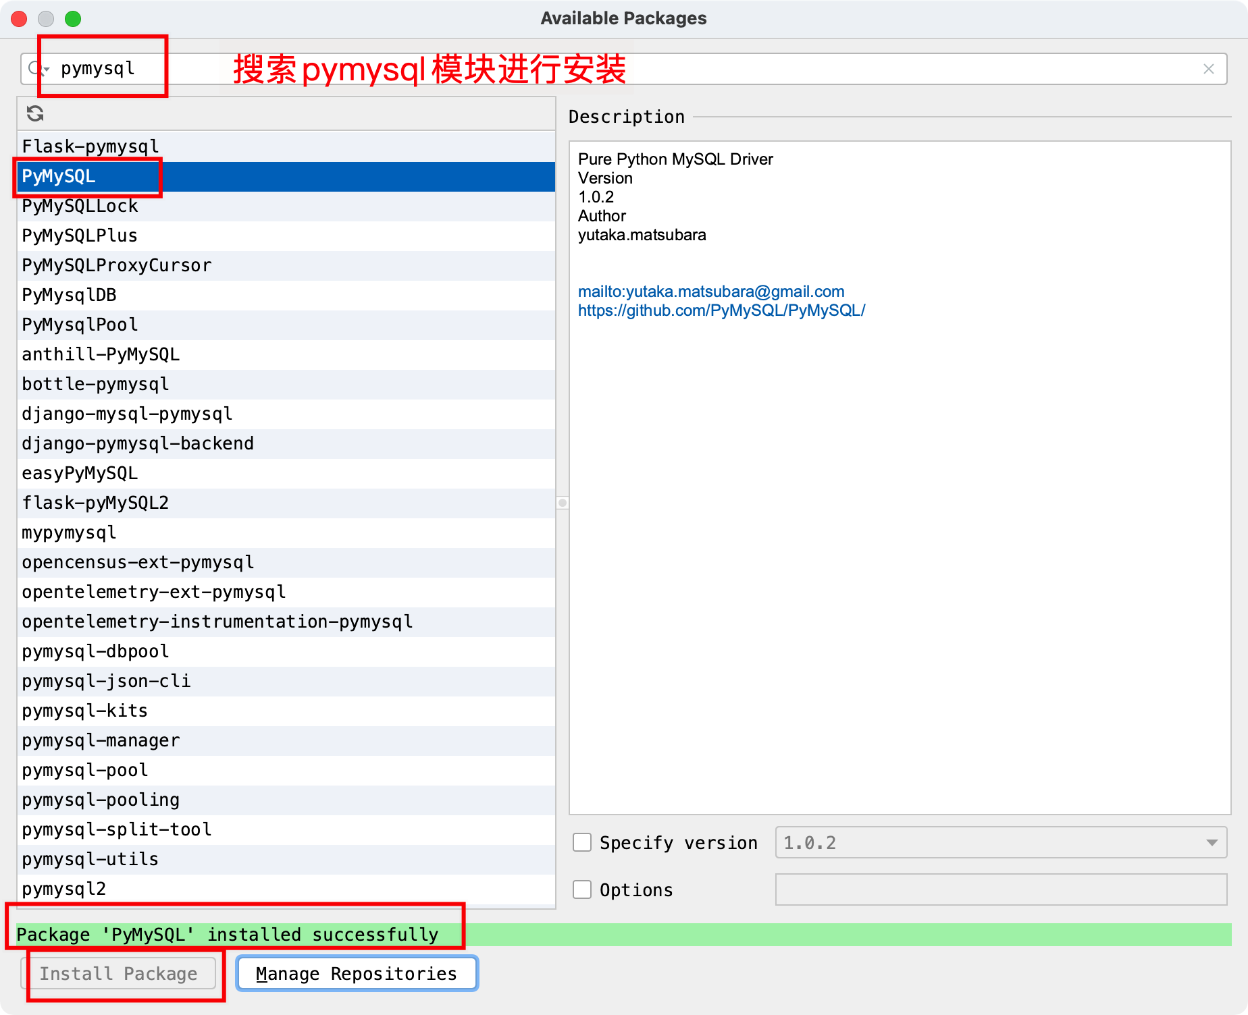Image resolution: width=1248 pixels, height=1015 pixels.
Task: Enable the Options checkbox
Action: (582, 889)
